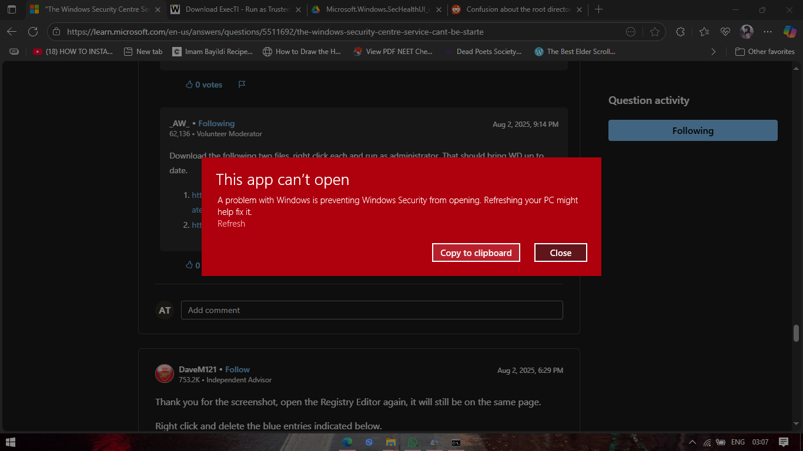Viewport: 803px width, 451px height.
Task: Check the battery tray icon
Action: point(721,442)
